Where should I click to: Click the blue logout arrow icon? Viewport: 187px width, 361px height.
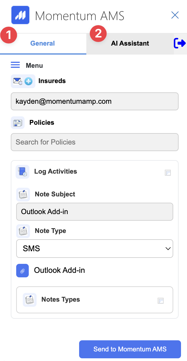(x=180, y=43)
